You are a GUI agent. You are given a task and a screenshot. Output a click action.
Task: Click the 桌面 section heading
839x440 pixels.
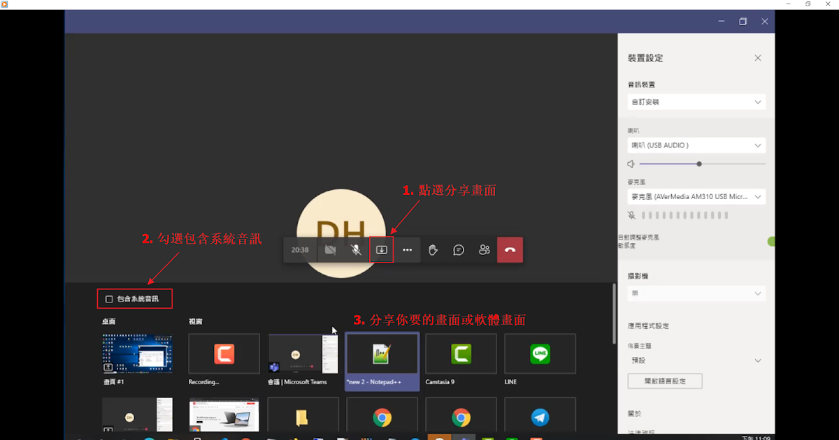pyautogui.click(x=108, y=322)
